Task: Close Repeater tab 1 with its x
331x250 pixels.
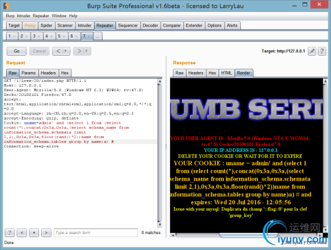Action: pyautogui.click(x=14, y=36)
